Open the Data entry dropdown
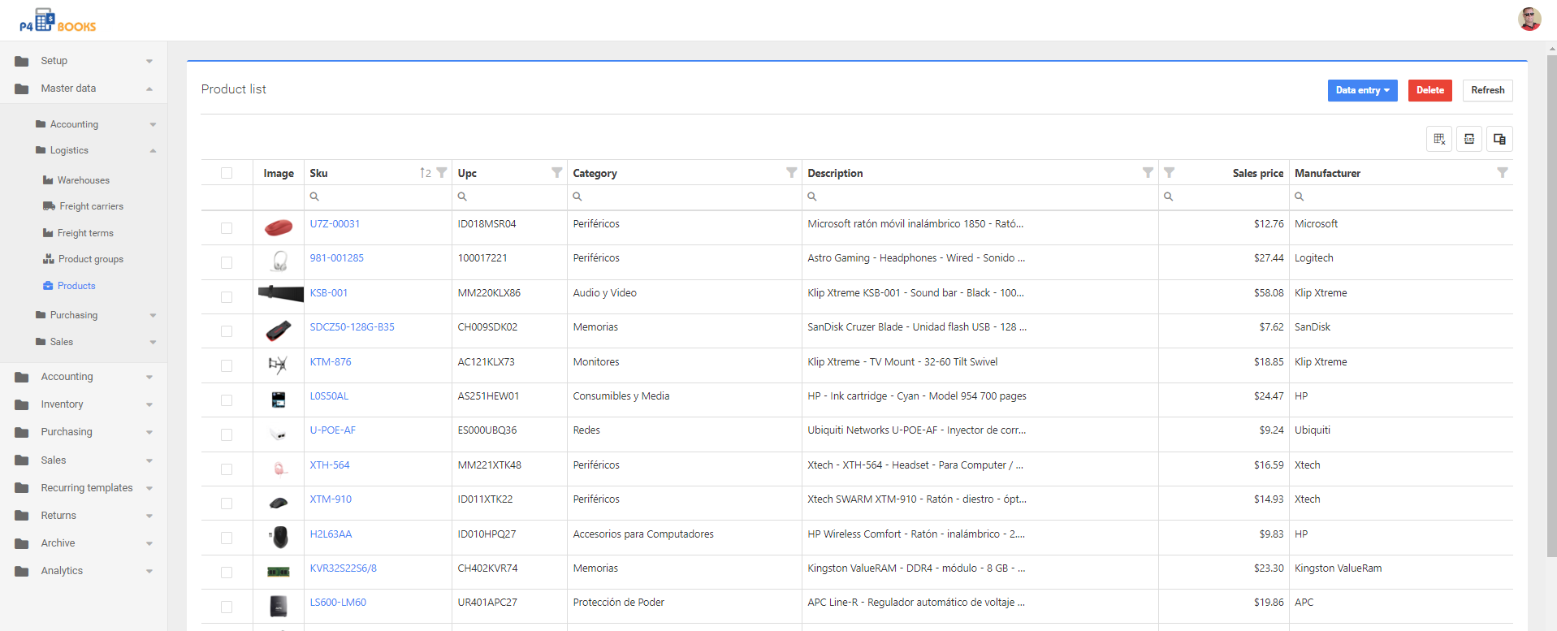Screen dimensions: 1557x631 [x=1361, y=90]
